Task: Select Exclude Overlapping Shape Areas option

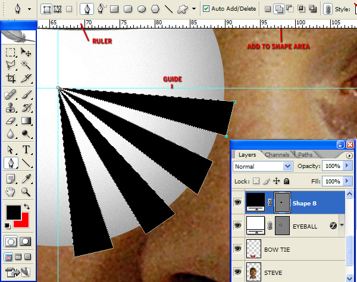Action: pyautogui.click(x=312, y=9)
